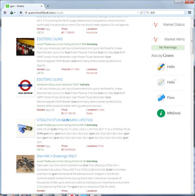Click 'Also by Grams' heading
195x196 pixels.
tap(162, 56)
